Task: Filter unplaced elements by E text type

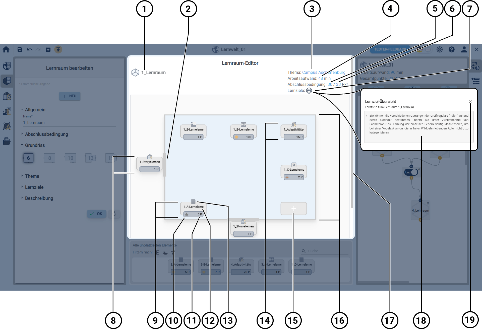Action: (158, 252)
